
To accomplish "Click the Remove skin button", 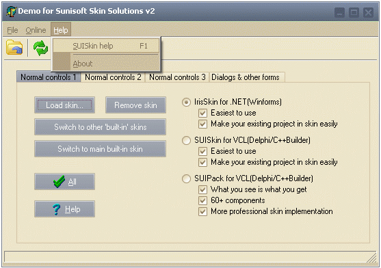I will tap(135, 105).
